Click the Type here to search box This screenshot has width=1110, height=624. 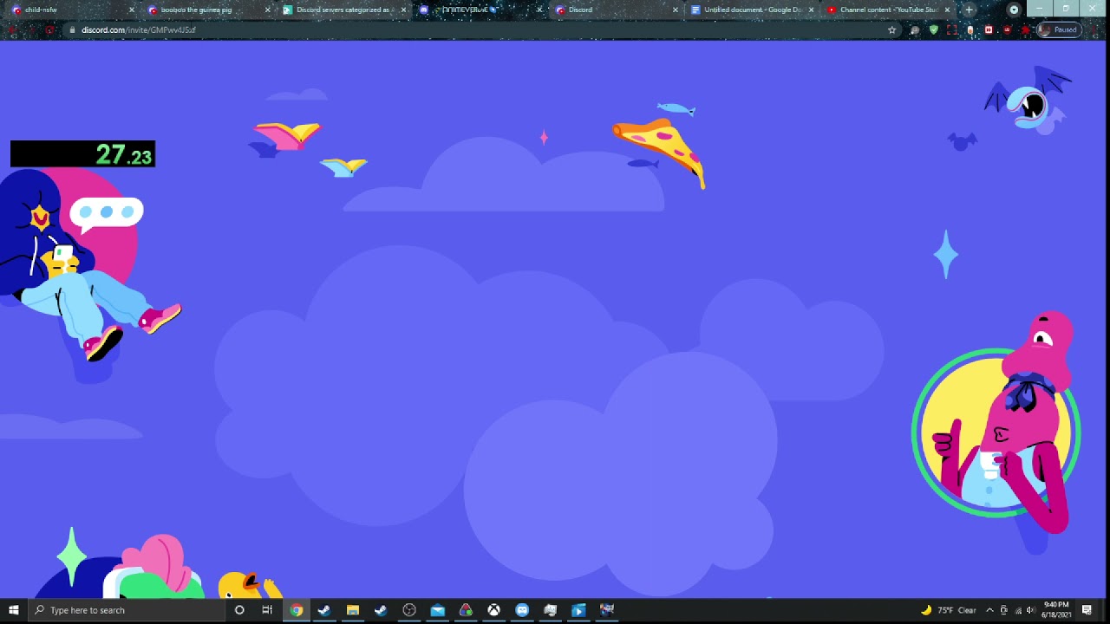click(127, 610)
